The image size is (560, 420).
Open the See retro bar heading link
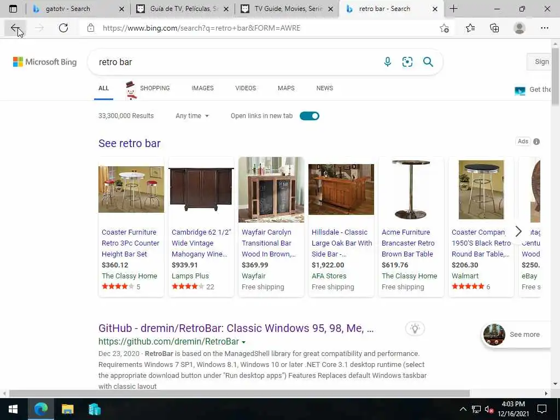[129, 143]
